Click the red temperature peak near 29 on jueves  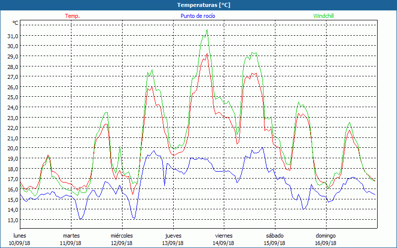pyautogui.click(x=207, y=54)
